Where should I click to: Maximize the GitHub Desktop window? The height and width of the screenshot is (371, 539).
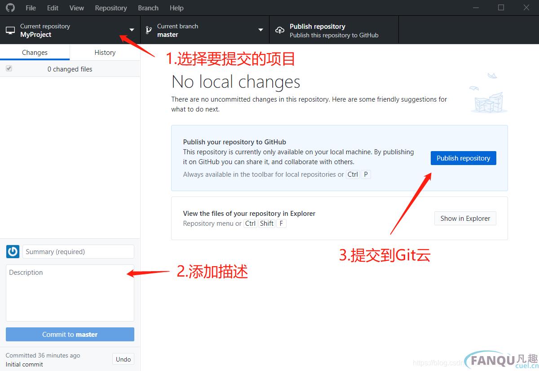coord(501,8)
